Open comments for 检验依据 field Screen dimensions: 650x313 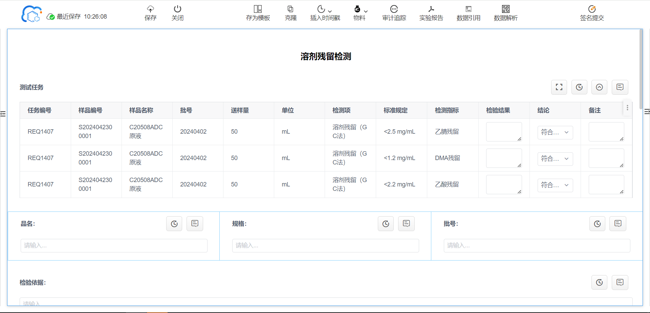[x=620, y=283]
